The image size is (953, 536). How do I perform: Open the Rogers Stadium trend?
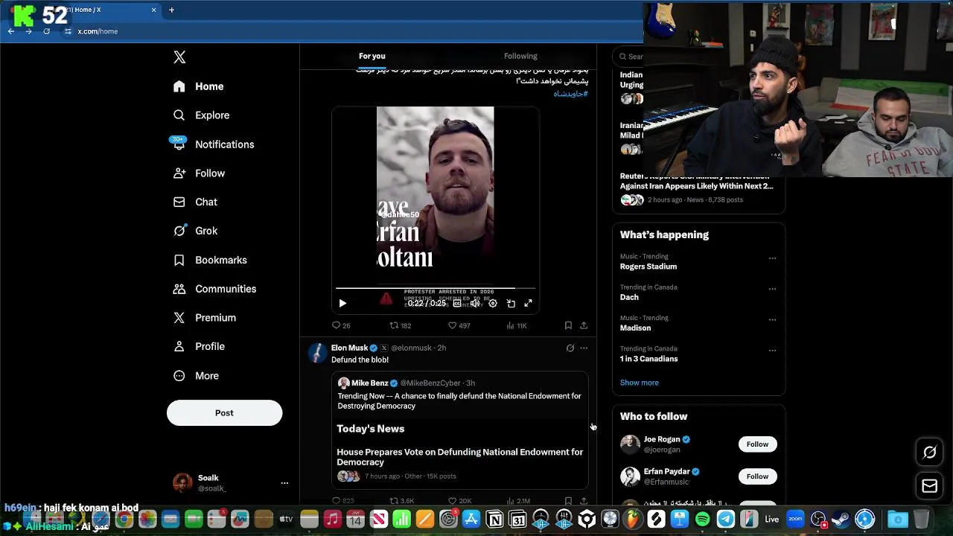648,267
